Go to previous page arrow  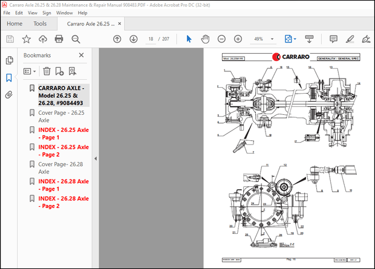tap(117, 39)
